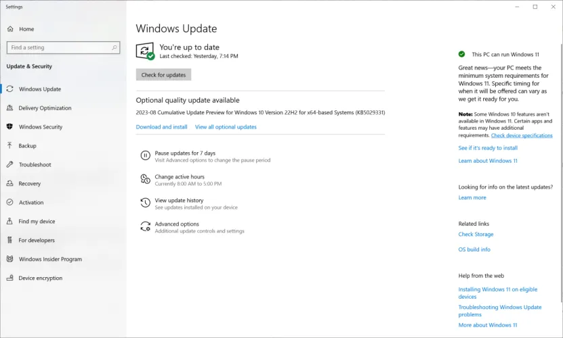Click the Find my device icon
Image resolution: width=563 pixels, height=338 pixels.
(10, 222)
